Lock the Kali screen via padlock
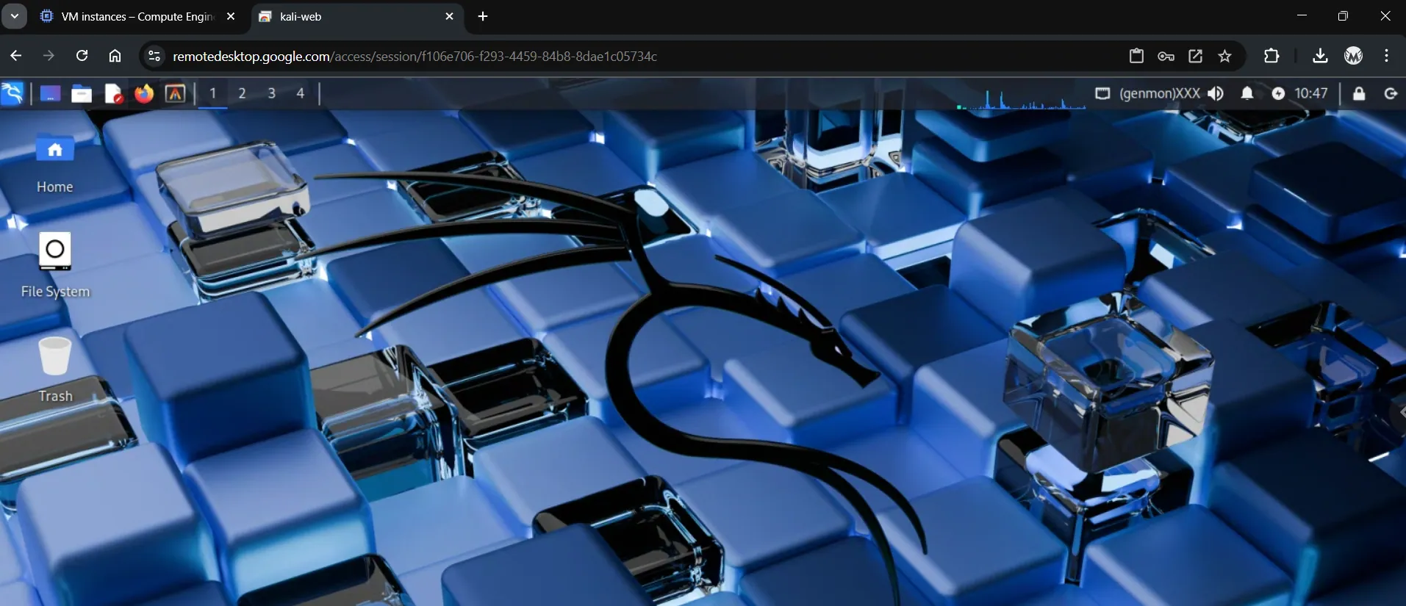This screenshot has height=606, width=1406. pyautogui.click(x=1358, y=93)
